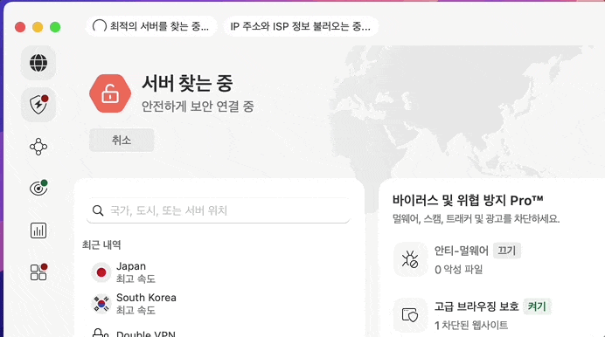Click the green full-screen window button

[55, 27]
